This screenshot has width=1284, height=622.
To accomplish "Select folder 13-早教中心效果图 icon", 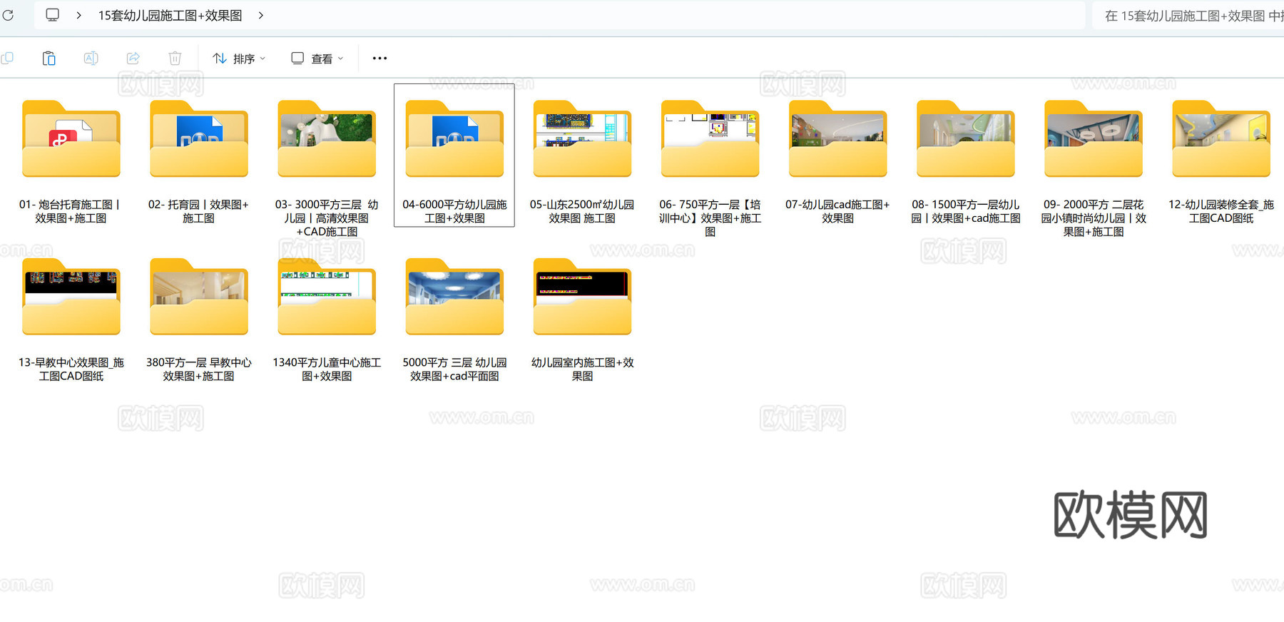I will [x=71, y=297].
